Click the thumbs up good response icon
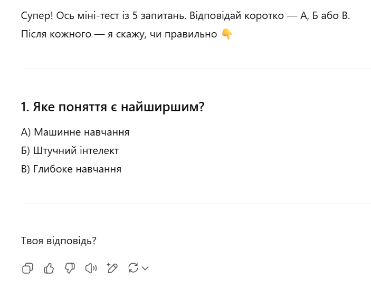Viewport: 371px width, 289px height. (x=49, y=268)
